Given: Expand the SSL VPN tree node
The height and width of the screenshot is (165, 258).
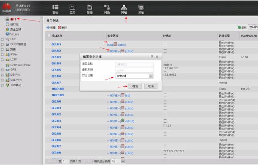Looking at the screenshot, I should [2, 80].
